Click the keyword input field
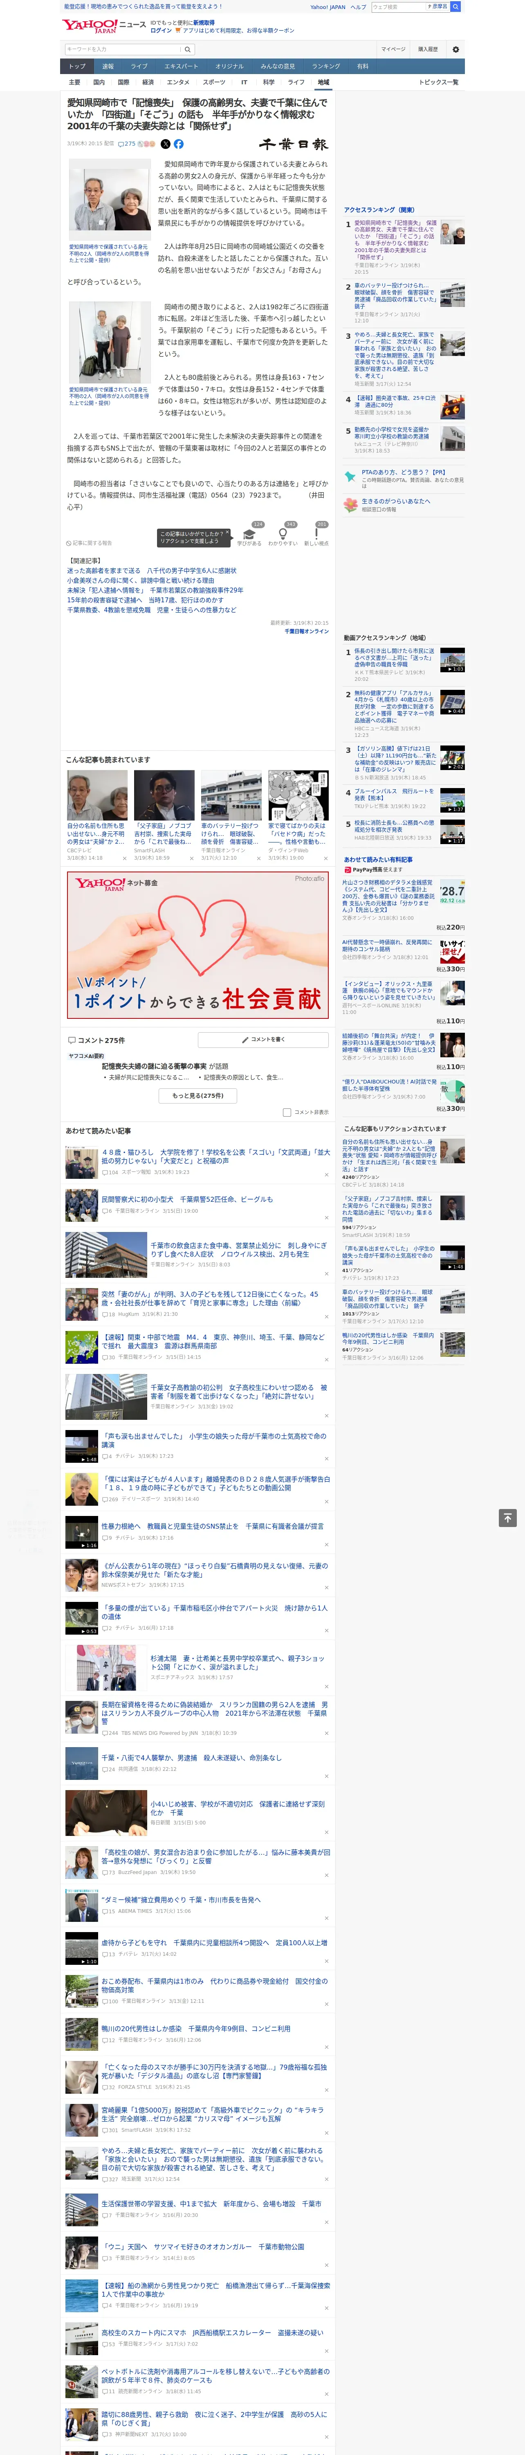 pos(123,50)
